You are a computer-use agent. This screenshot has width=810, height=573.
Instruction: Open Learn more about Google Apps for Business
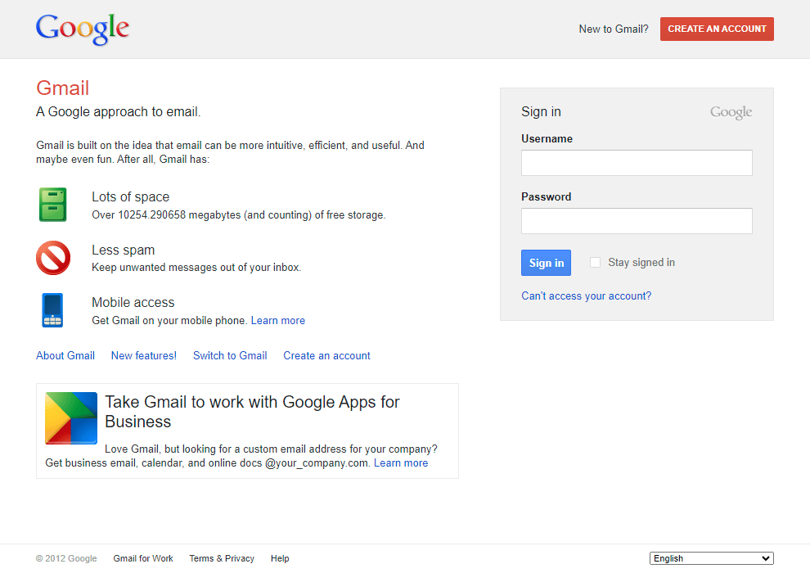click(x=401, y=463)
